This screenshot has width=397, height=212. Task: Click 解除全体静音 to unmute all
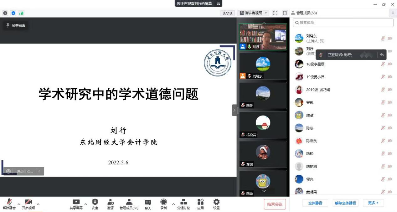345,203
